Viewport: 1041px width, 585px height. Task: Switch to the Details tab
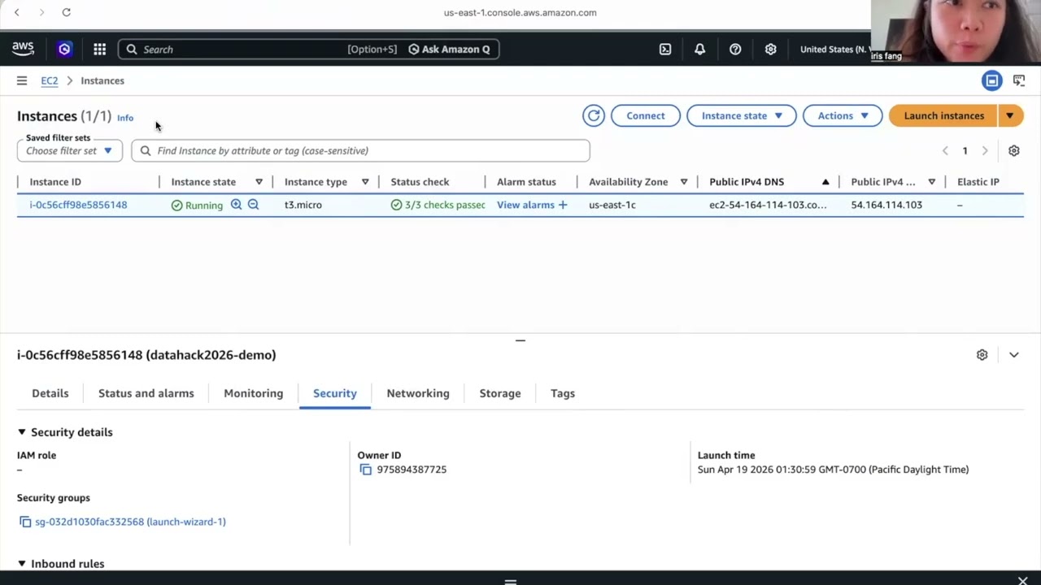pos(50,393)
